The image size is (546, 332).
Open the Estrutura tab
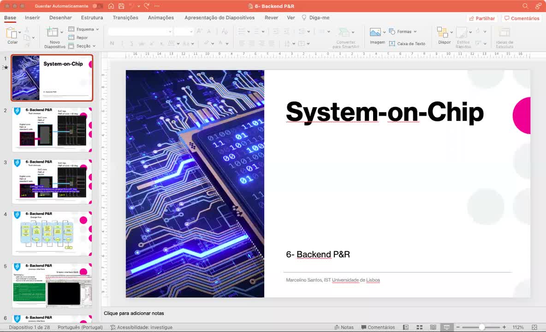92,18
